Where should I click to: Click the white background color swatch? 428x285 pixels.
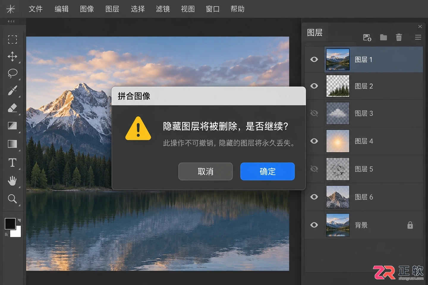[17, 233]
